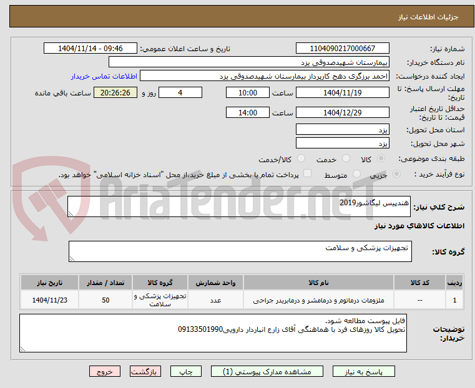Click the شهر محل تحویل field یزد
Screen dimensions: 475x388
(x=342, y=143)
